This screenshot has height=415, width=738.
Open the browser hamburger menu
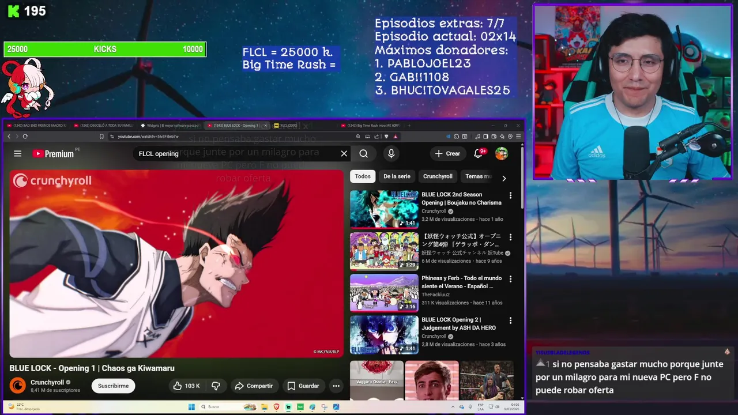pos(518,137)
